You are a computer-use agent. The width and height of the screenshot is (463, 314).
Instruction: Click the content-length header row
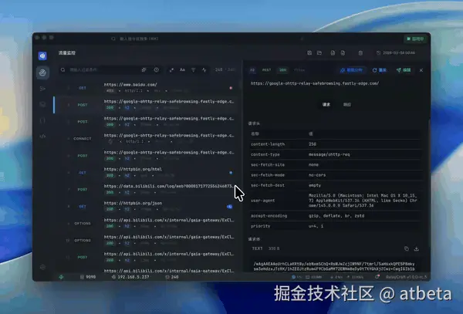pyautogui.click(x=335, y=144)
